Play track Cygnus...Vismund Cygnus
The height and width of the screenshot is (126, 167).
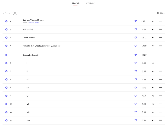[6, 21]
